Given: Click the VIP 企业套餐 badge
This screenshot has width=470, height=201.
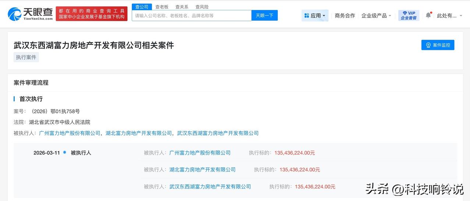Looking at the screenshot, I should [409, 15].
